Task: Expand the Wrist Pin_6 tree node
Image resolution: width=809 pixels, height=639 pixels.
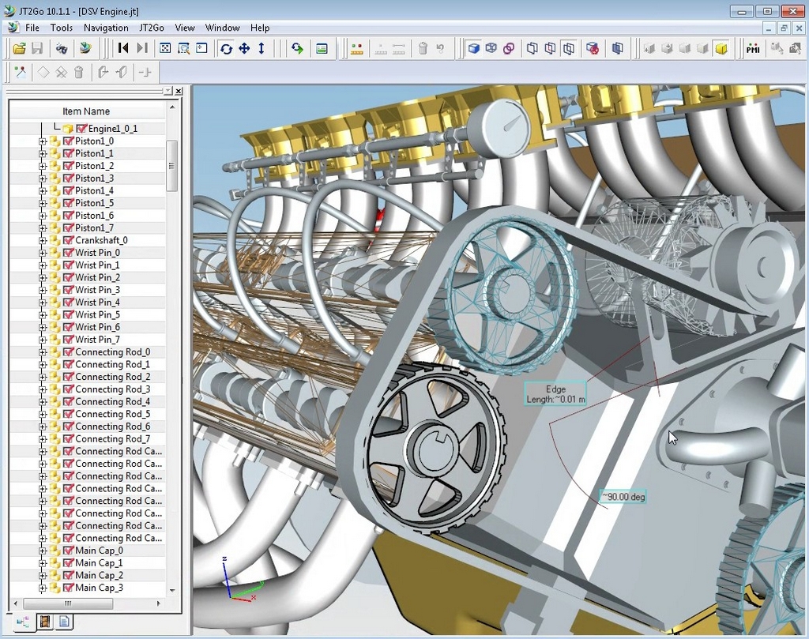Action: pyautogui.click(x=43, y=327)
